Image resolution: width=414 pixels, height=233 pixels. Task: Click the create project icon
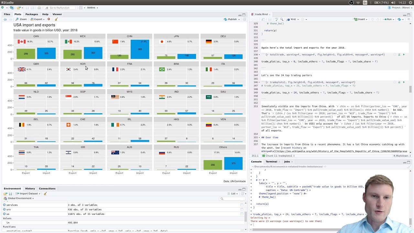click(12, 7)
